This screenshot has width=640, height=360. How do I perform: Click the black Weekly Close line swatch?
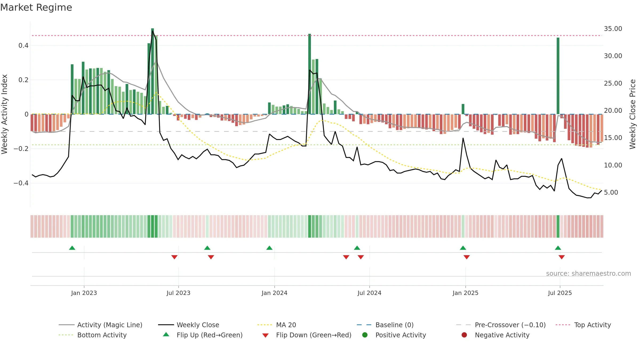pyautogui.click(x=166, y=325)
